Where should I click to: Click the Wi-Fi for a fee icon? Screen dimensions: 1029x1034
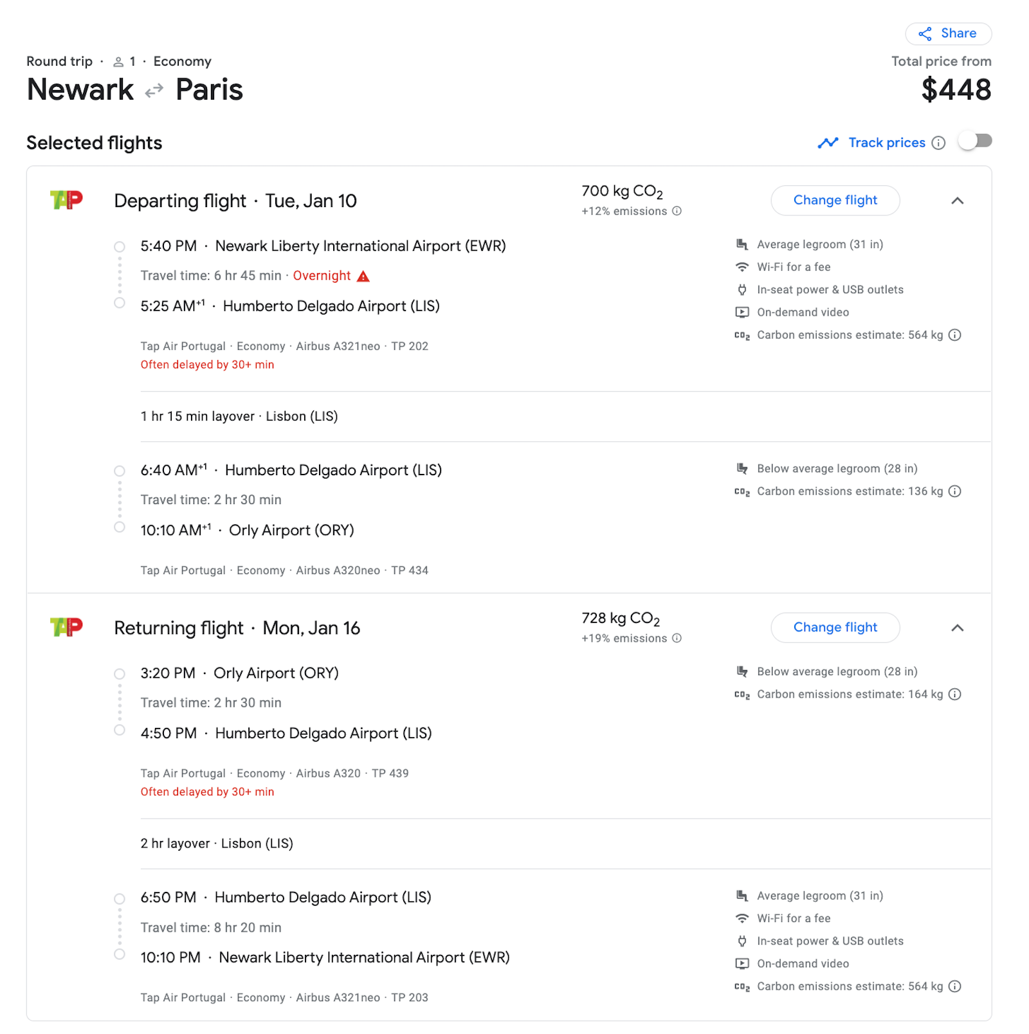coord(742,267)
